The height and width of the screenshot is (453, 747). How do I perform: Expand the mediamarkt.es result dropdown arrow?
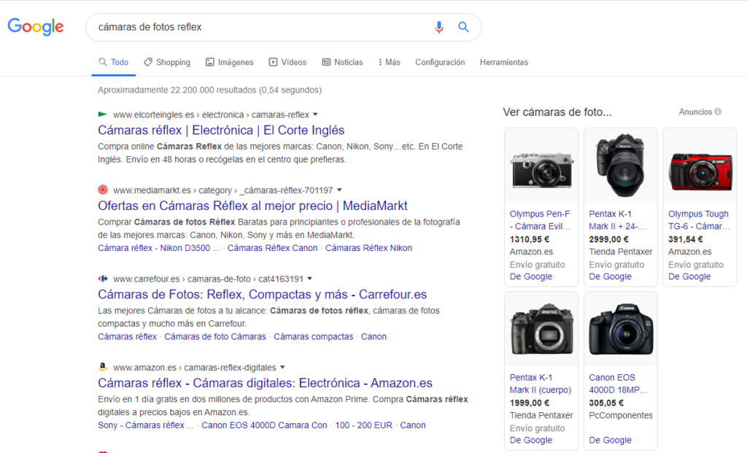339,190
